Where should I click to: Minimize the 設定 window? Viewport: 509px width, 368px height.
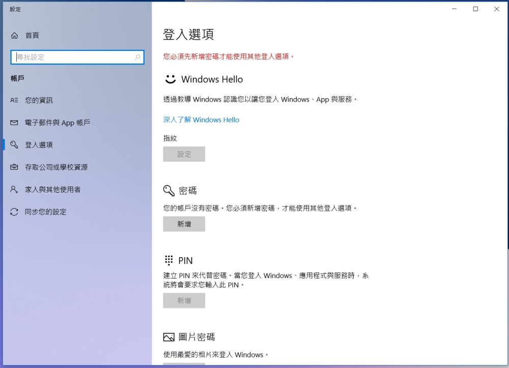[454, 9]
